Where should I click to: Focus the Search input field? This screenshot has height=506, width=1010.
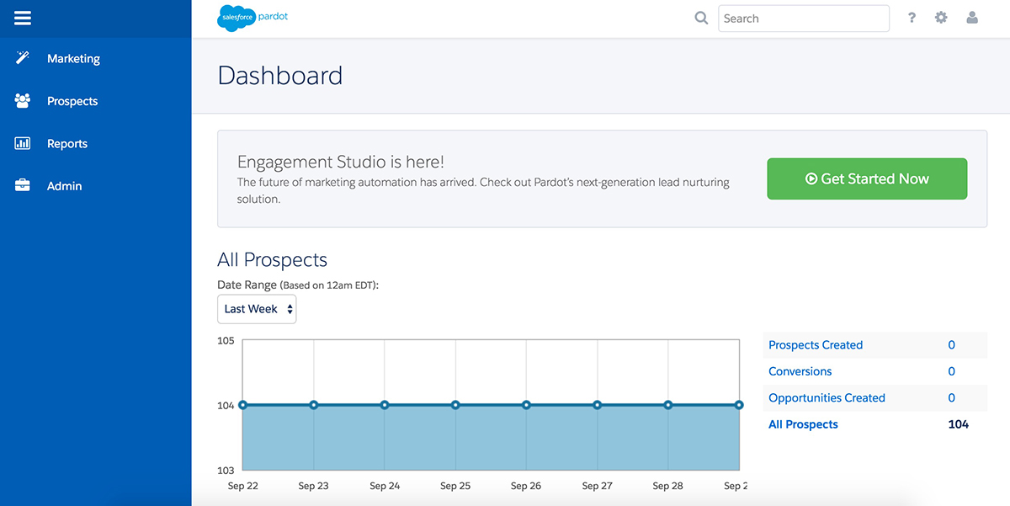803,19
